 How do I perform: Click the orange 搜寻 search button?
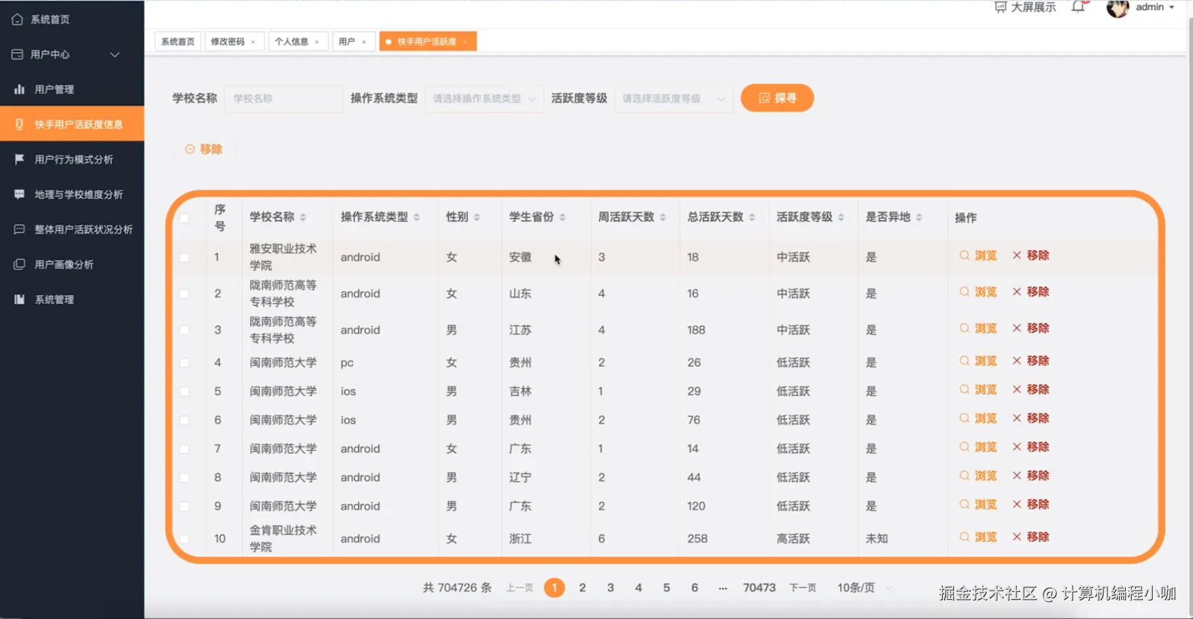pos(778,98)
